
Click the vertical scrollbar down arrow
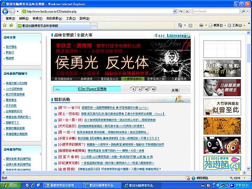(249, 168)
